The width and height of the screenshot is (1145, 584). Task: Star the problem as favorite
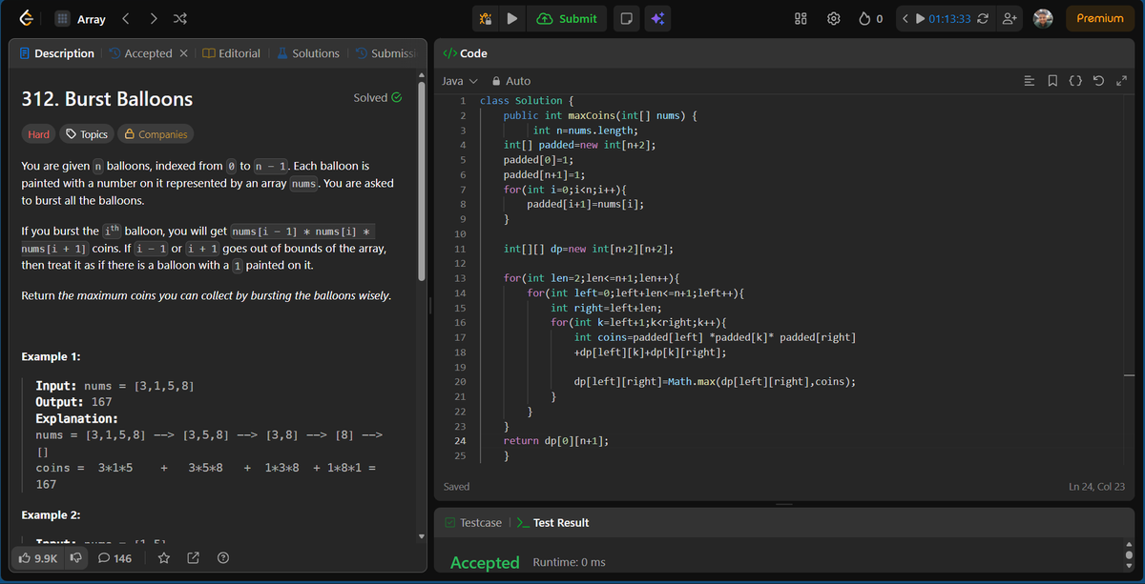point(163,558)
